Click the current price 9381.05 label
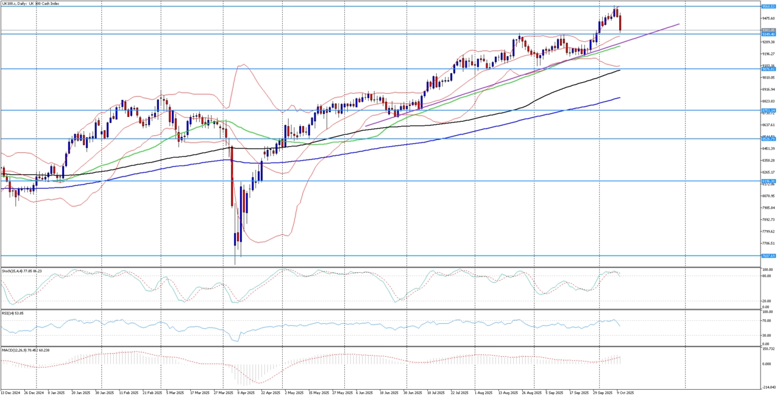 [x=768, y=30]
